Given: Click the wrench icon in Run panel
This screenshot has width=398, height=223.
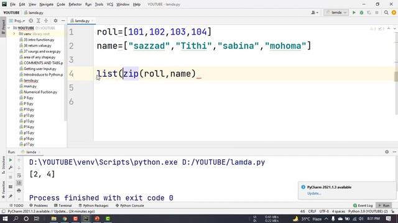Looking at the screenshot, I should click(x=11, y=168).
